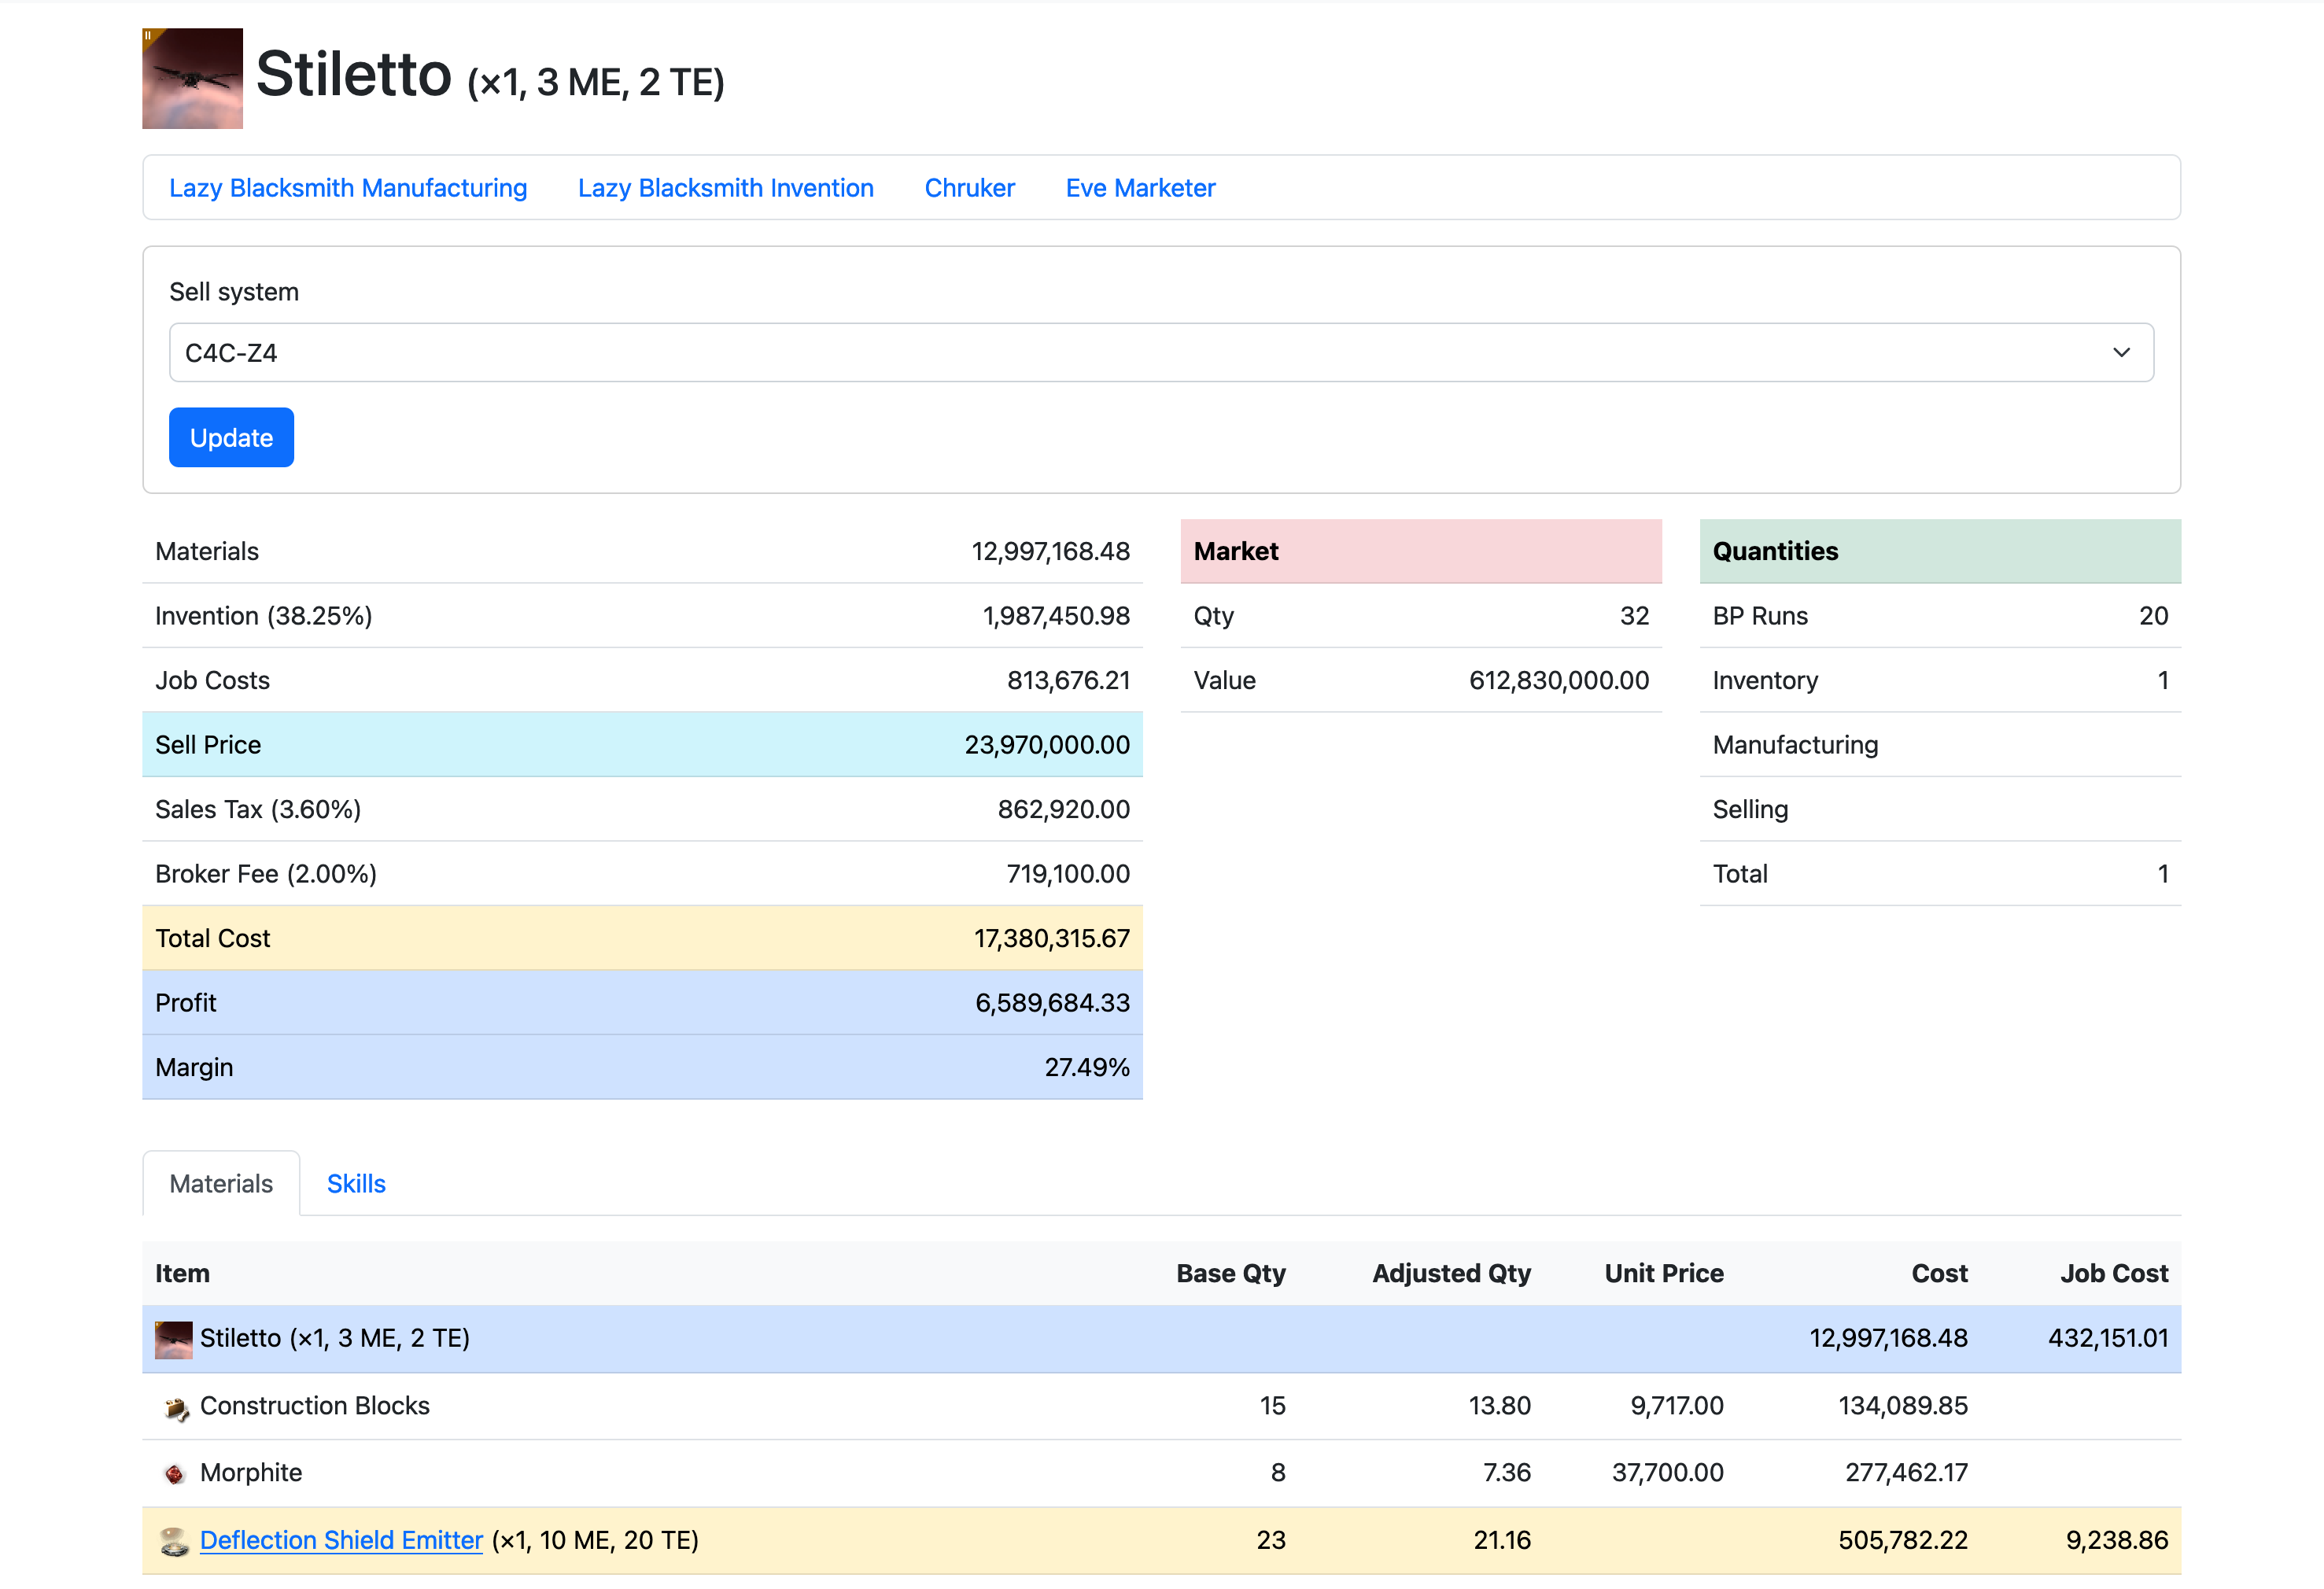The height and width of the screenshot is (1589, 2324).
Task: Click the small Stiletto icon in materials table
Action: click(x=173, y=1339)
